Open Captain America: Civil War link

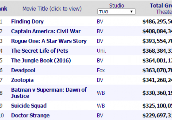(x=46, y=31)
